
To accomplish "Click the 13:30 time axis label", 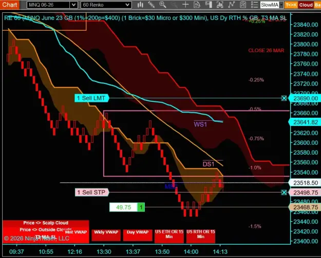I will tap(104, 252).
